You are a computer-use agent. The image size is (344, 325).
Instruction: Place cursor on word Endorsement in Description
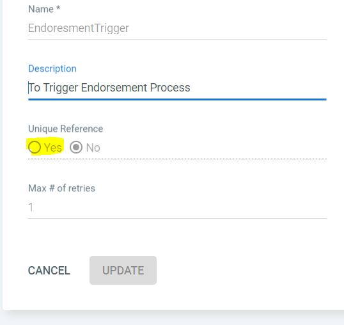tap(114, 88)
